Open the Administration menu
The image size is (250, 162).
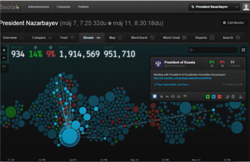[38, 7]
